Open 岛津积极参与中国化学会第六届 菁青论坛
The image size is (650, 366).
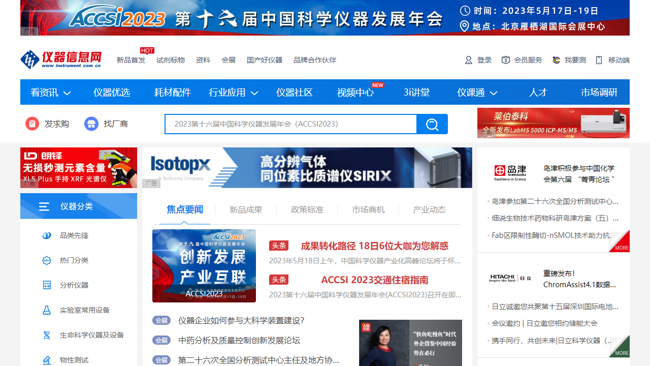579,174
